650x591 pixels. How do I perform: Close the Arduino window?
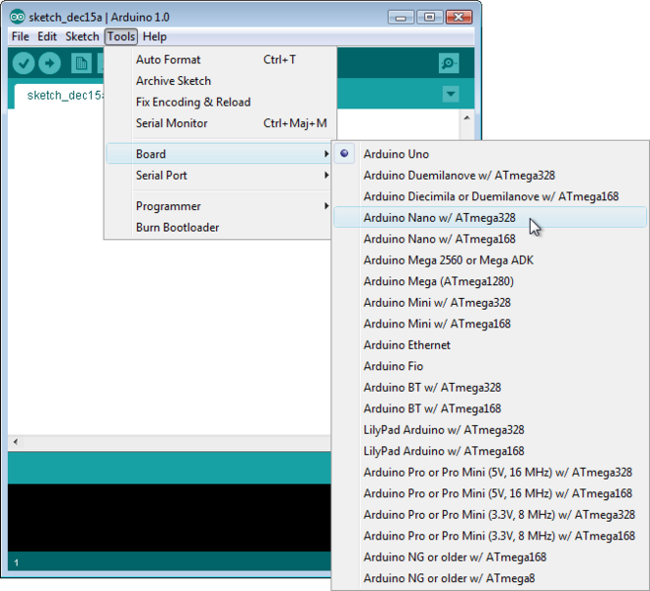(x=459, y=18)
